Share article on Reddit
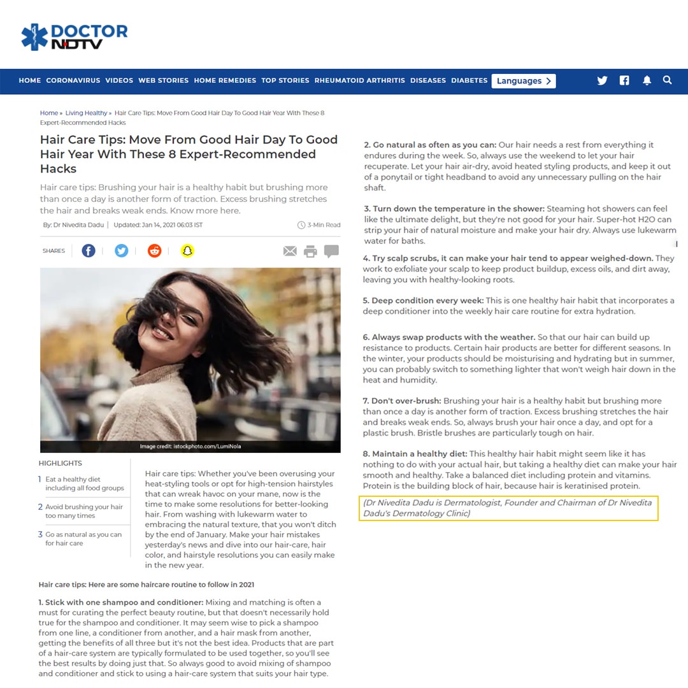The width and height of the screenshot is (688, 688). (154, 251)
